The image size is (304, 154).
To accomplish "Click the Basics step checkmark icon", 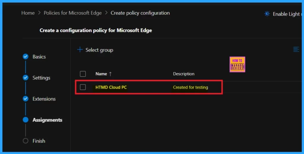I will [x=26, y=56].
